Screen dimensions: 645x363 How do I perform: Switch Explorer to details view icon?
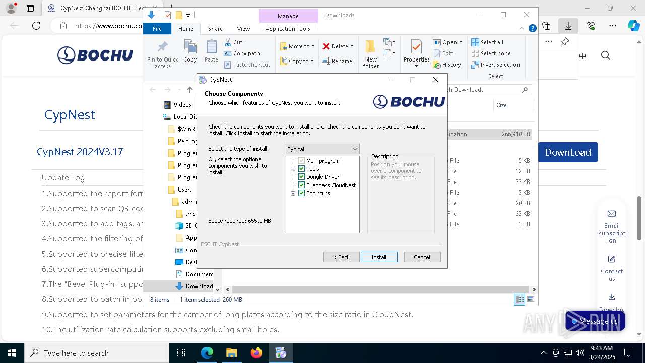click(x=520, y=300)
